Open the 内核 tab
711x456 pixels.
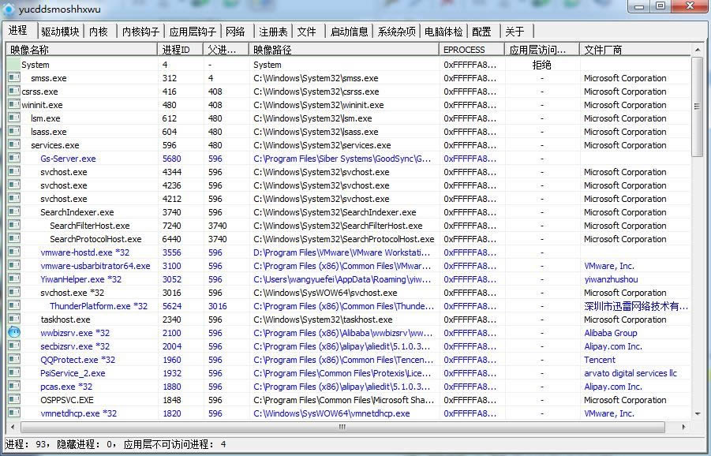(x=99, y=32)
